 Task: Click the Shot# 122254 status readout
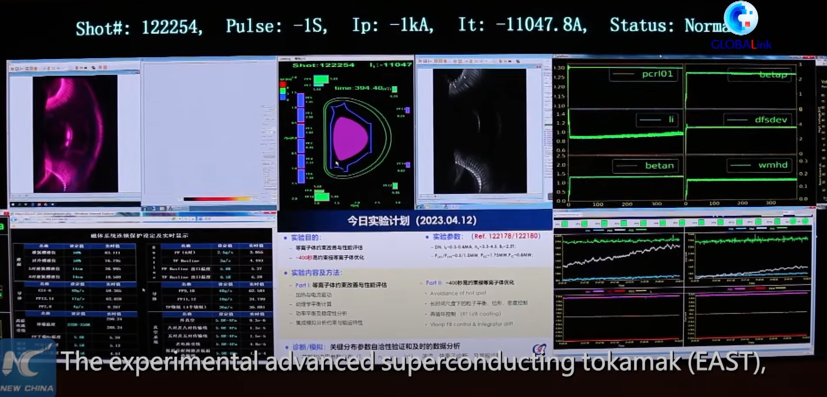[139, 28]
